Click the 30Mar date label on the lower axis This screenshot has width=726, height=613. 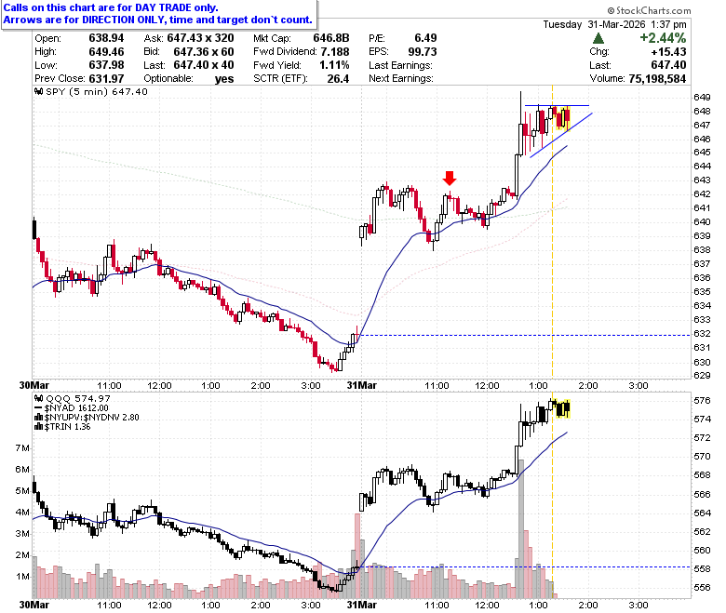[34, 605]
